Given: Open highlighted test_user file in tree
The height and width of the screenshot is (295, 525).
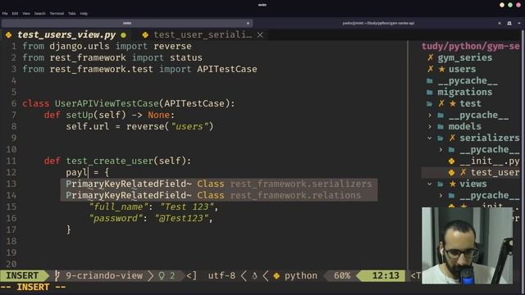Looking at the screenshot, I should [x=495, y=173].
